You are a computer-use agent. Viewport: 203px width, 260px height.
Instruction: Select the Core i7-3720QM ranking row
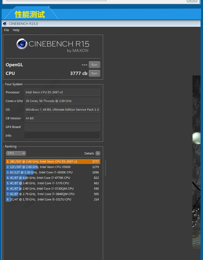click(53, 189)
